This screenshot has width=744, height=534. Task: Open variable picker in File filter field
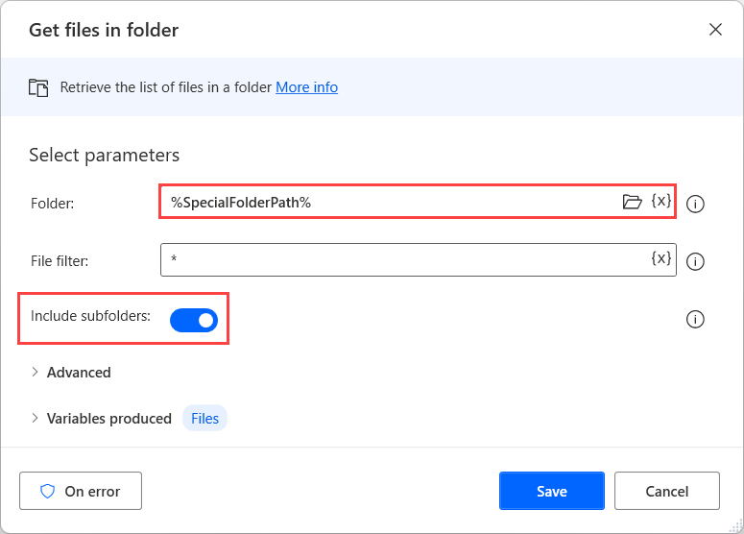pyautogui.click(x=660, y=258)
